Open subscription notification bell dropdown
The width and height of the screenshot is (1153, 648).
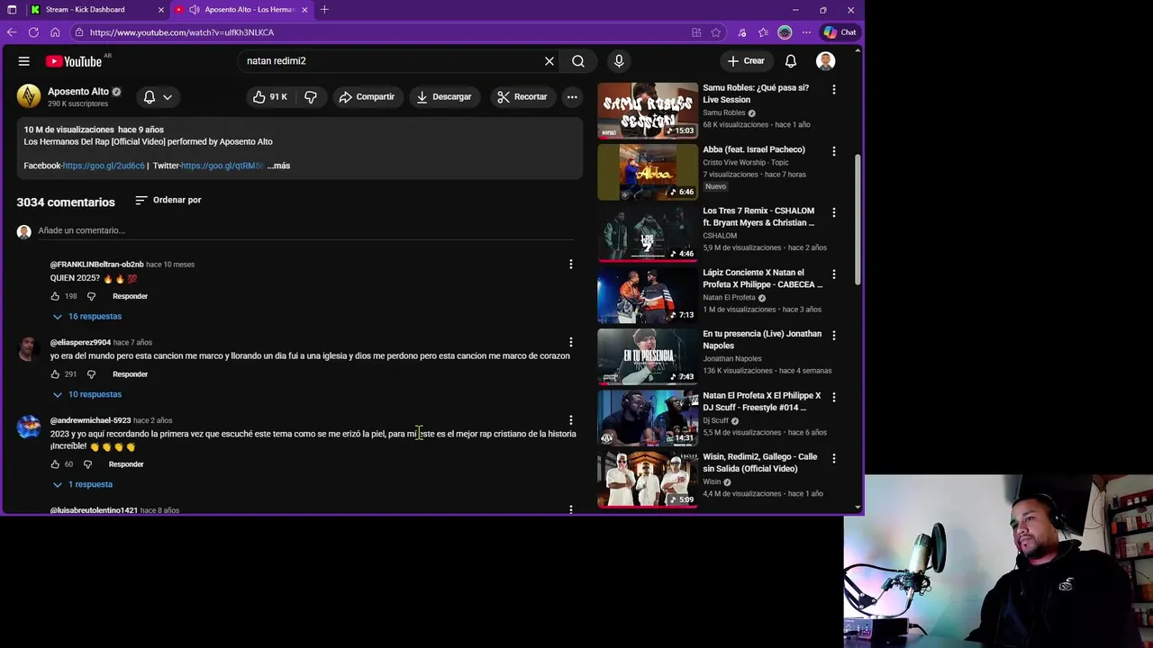coord(158,96)
